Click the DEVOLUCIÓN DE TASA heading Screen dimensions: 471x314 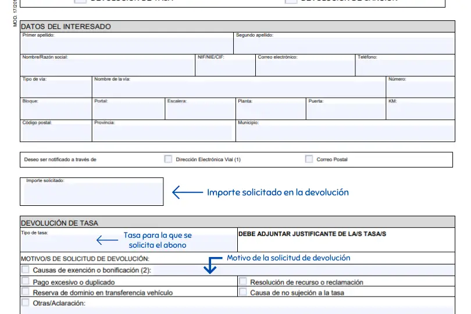click(59, 223)
